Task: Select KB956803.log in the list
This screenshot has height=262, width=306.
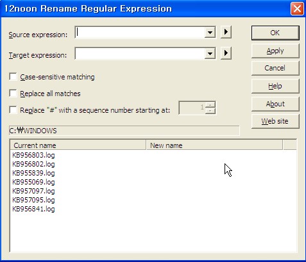Action: (33, 155)
